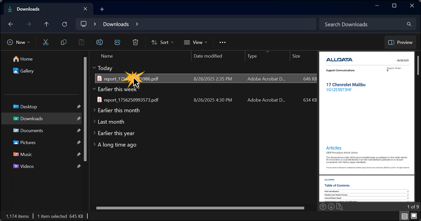Click the ALLDATA cover page preview
The width and height of the screenshot is (421, 221).
pyautogui.click(x=367, y=113)
